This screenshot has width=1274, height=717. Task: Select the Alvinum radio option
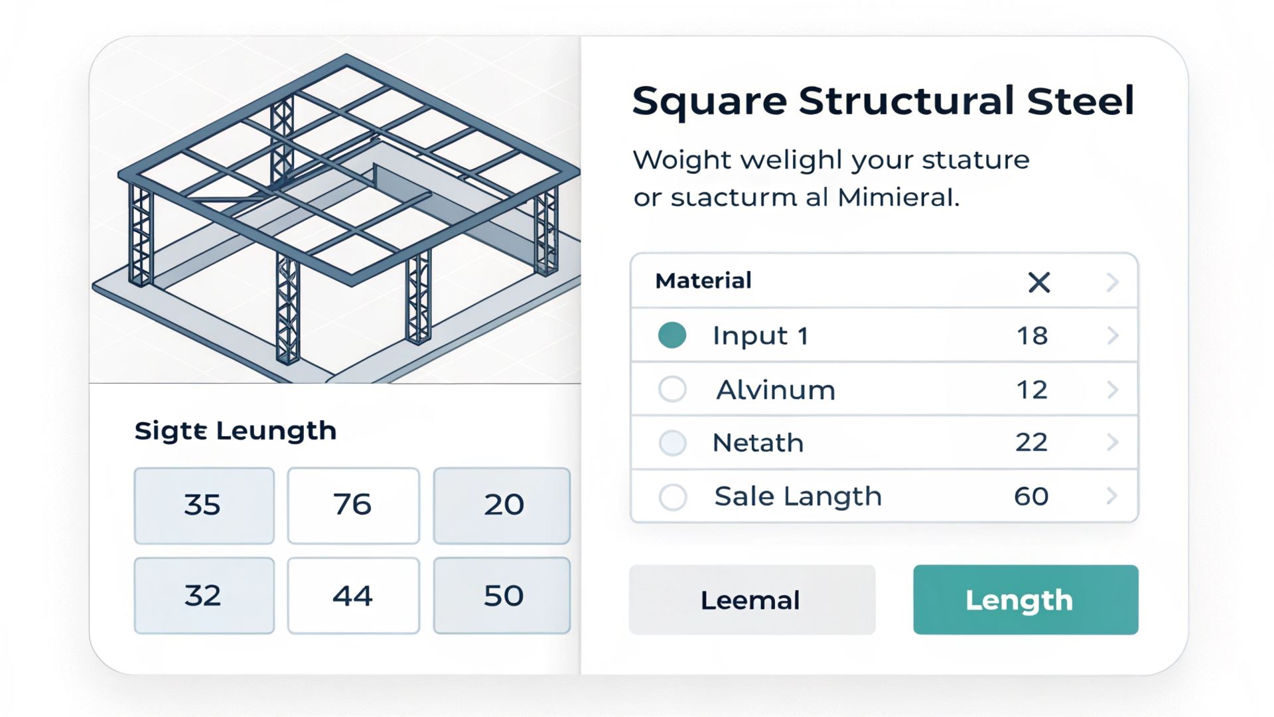click(672, 389)
